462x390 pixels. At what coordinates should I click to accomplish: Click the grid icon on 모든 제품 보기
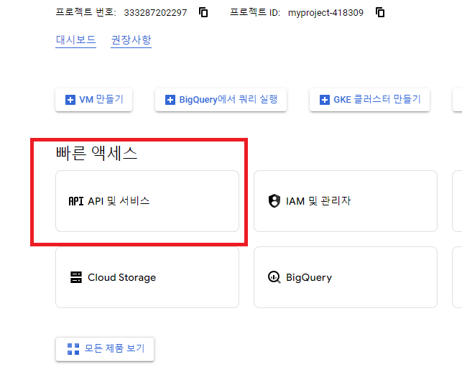[x=73, y=349]
